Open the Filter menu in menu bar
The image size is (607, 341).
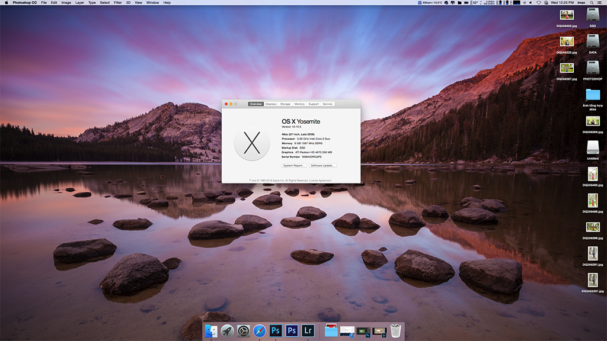point(118,3)
